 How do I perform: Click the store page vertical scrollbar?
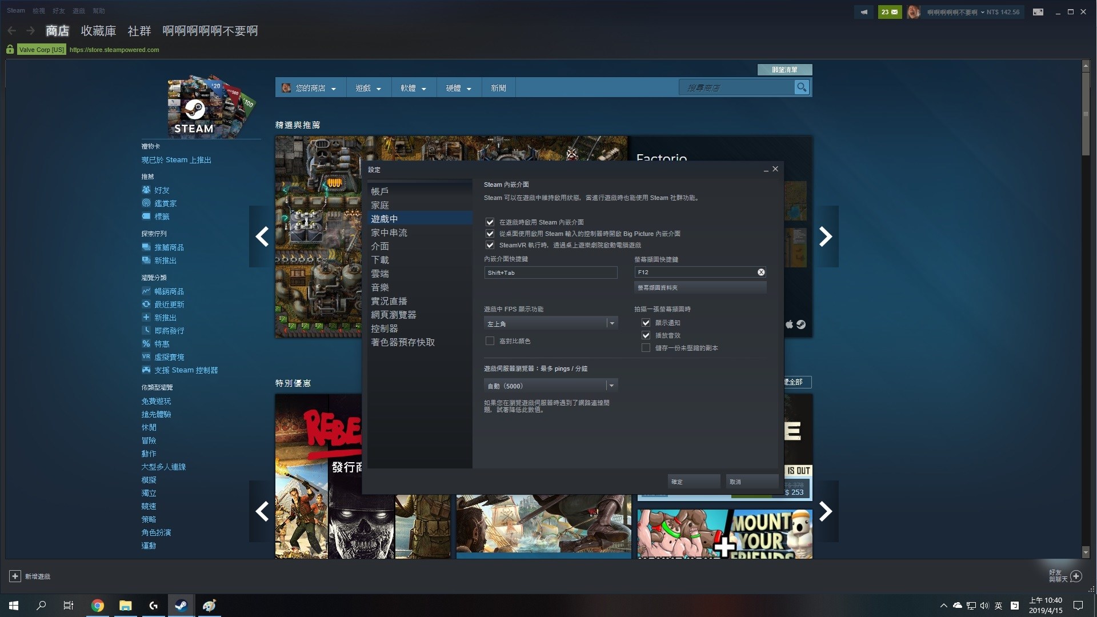1086,114
